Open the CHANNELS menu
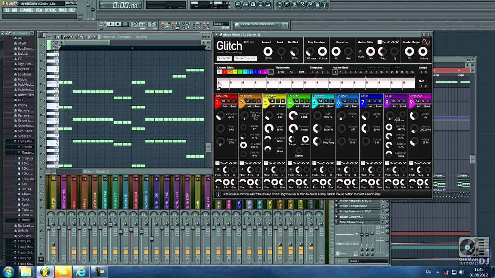The image size is (495, 278). (26, 10)
